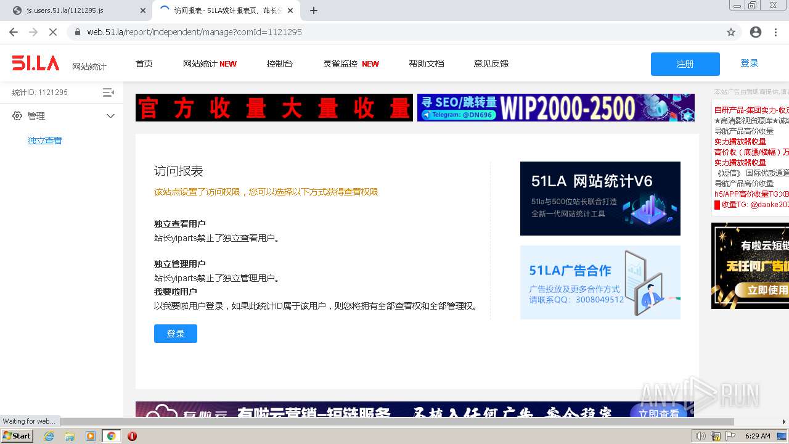Open the 官方收量大量收量 banner ad
Screen dimensions: 789x444
274,107
